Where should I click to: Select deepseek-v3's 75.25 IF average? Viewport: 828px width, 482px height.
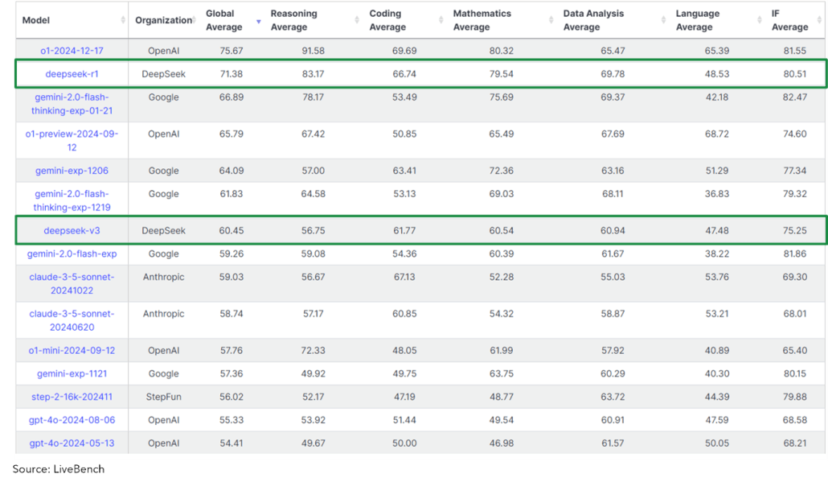(x=795, y=230)
